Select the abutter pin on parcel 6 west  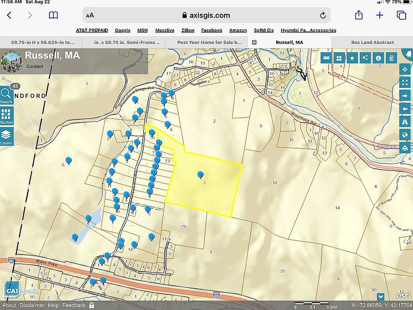click(x=68, y=160)
